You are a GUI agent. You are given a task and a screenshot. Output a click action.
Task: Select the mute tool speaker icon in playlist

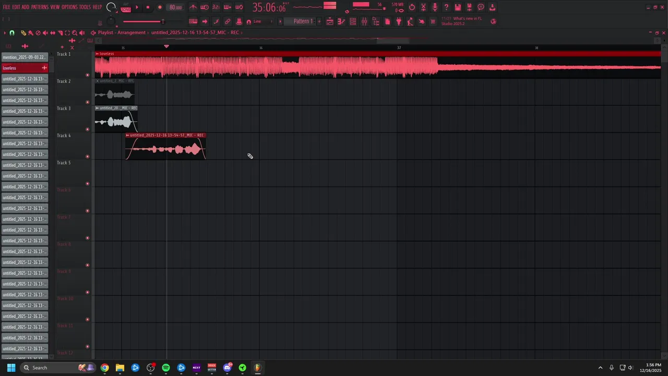pyautogui.click(x=45, y=33)
